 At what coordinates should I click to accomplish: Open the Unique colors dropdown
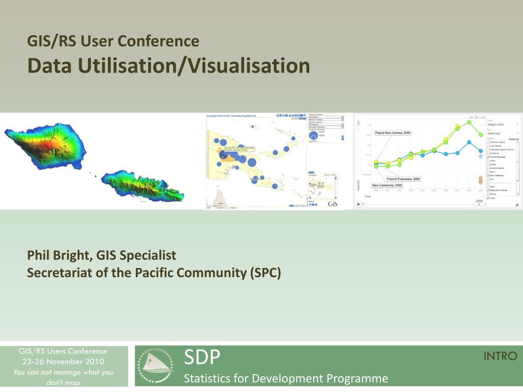tap(503, 125)
